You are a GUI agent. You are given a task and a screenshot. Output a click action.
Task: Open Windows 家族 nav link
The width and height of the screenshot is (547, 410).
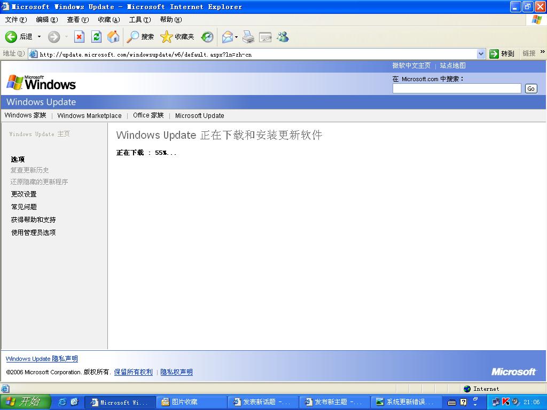[x=26, y=115]
